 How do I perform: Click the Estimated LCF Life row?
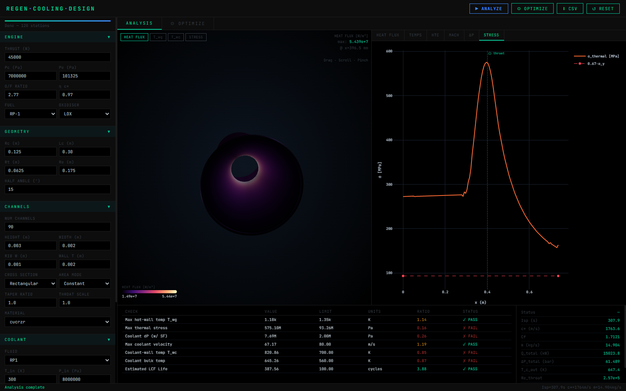[x=317, y=369]
